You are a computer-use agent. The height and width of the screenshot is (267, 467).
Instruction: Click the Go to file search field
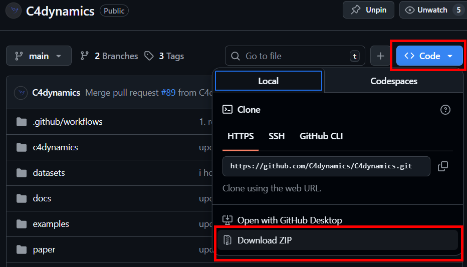(295, 56)
